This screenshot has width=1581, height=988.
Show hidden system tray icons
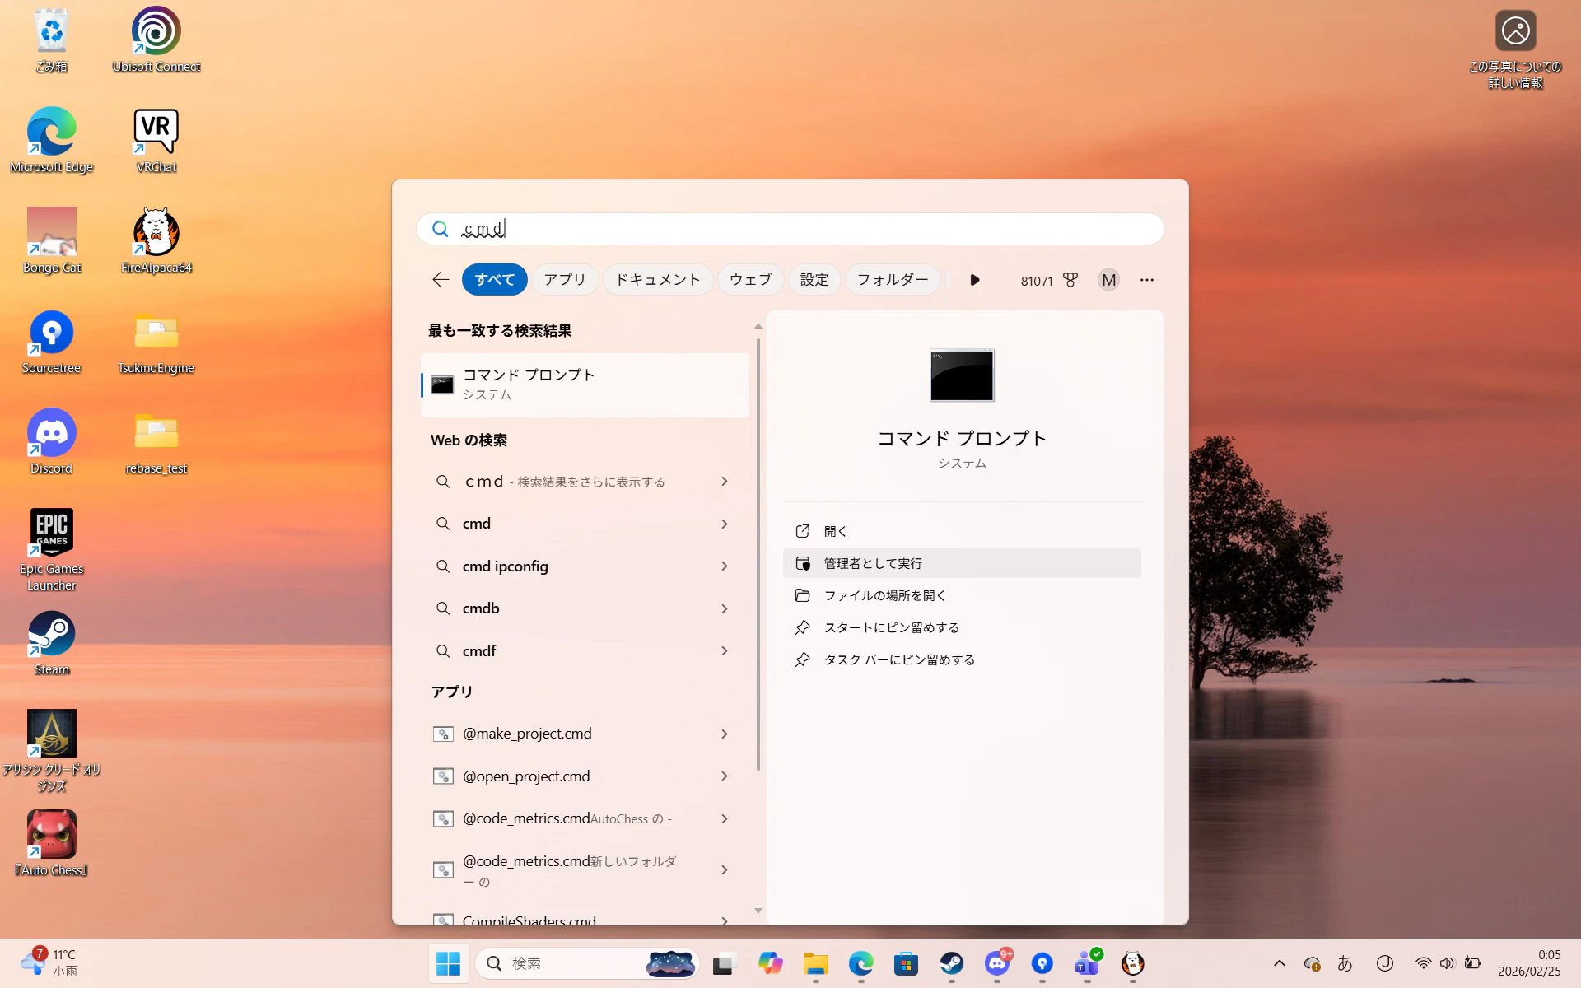[1279, 962]
